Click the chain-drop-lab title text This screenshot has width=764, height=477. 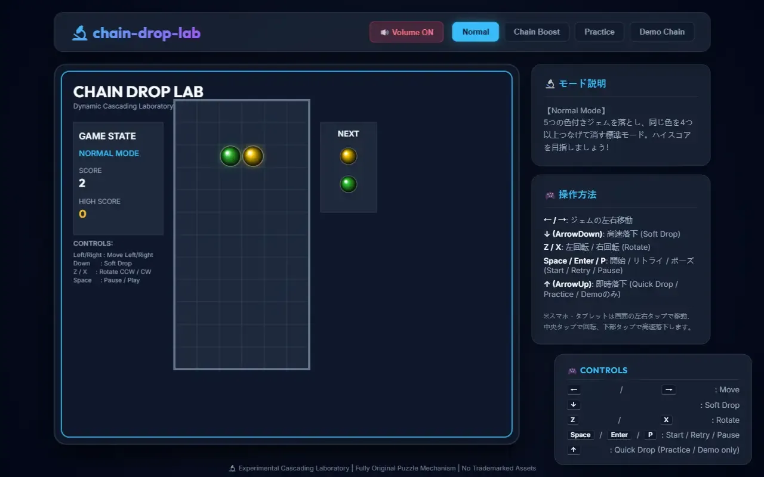[x=146, y=33]
